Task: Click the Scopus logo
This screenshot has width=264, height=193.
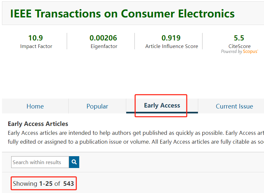Action: pyautogui.click(x=250, y=52)
